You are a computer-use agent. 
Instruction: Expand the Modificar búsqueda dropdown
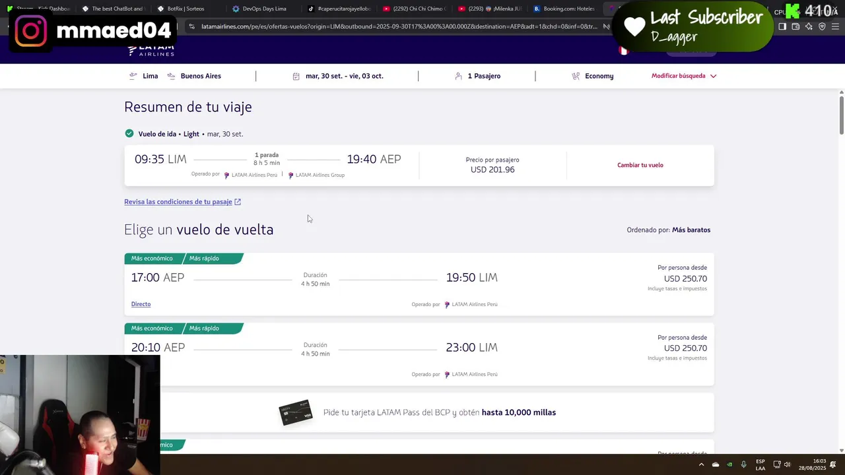pos(684,76)
